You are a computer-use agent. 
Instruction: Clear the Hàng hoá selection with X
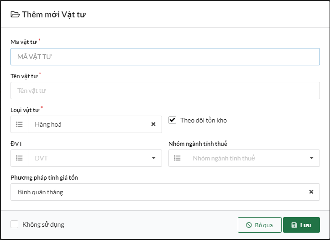click(153, 124)
